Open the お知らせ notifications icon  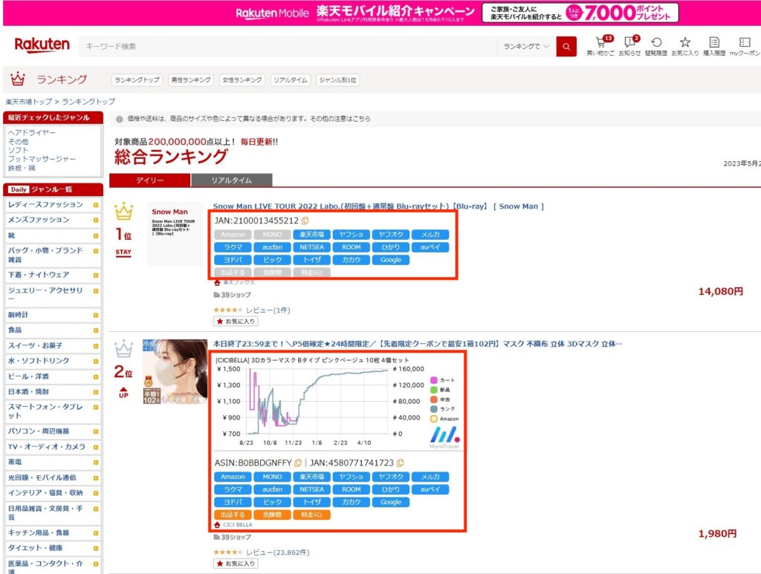coord(629,42)
